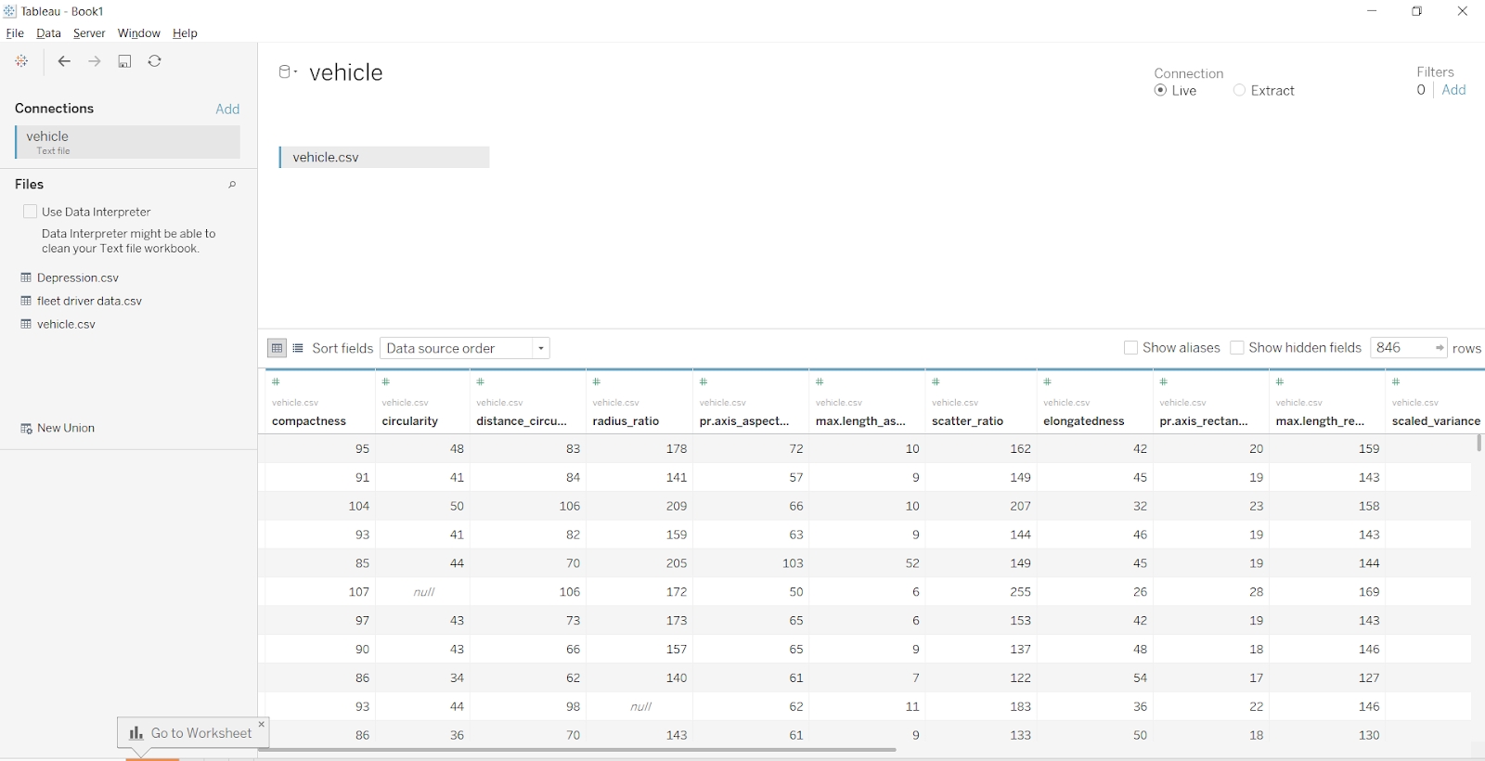Refresh the data source
This screenshot has height=761, width=1485.
[x=155, y=61]
